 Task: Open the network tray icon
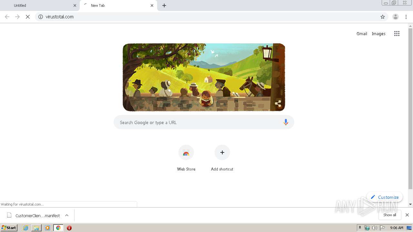click(x=367, y=228)
